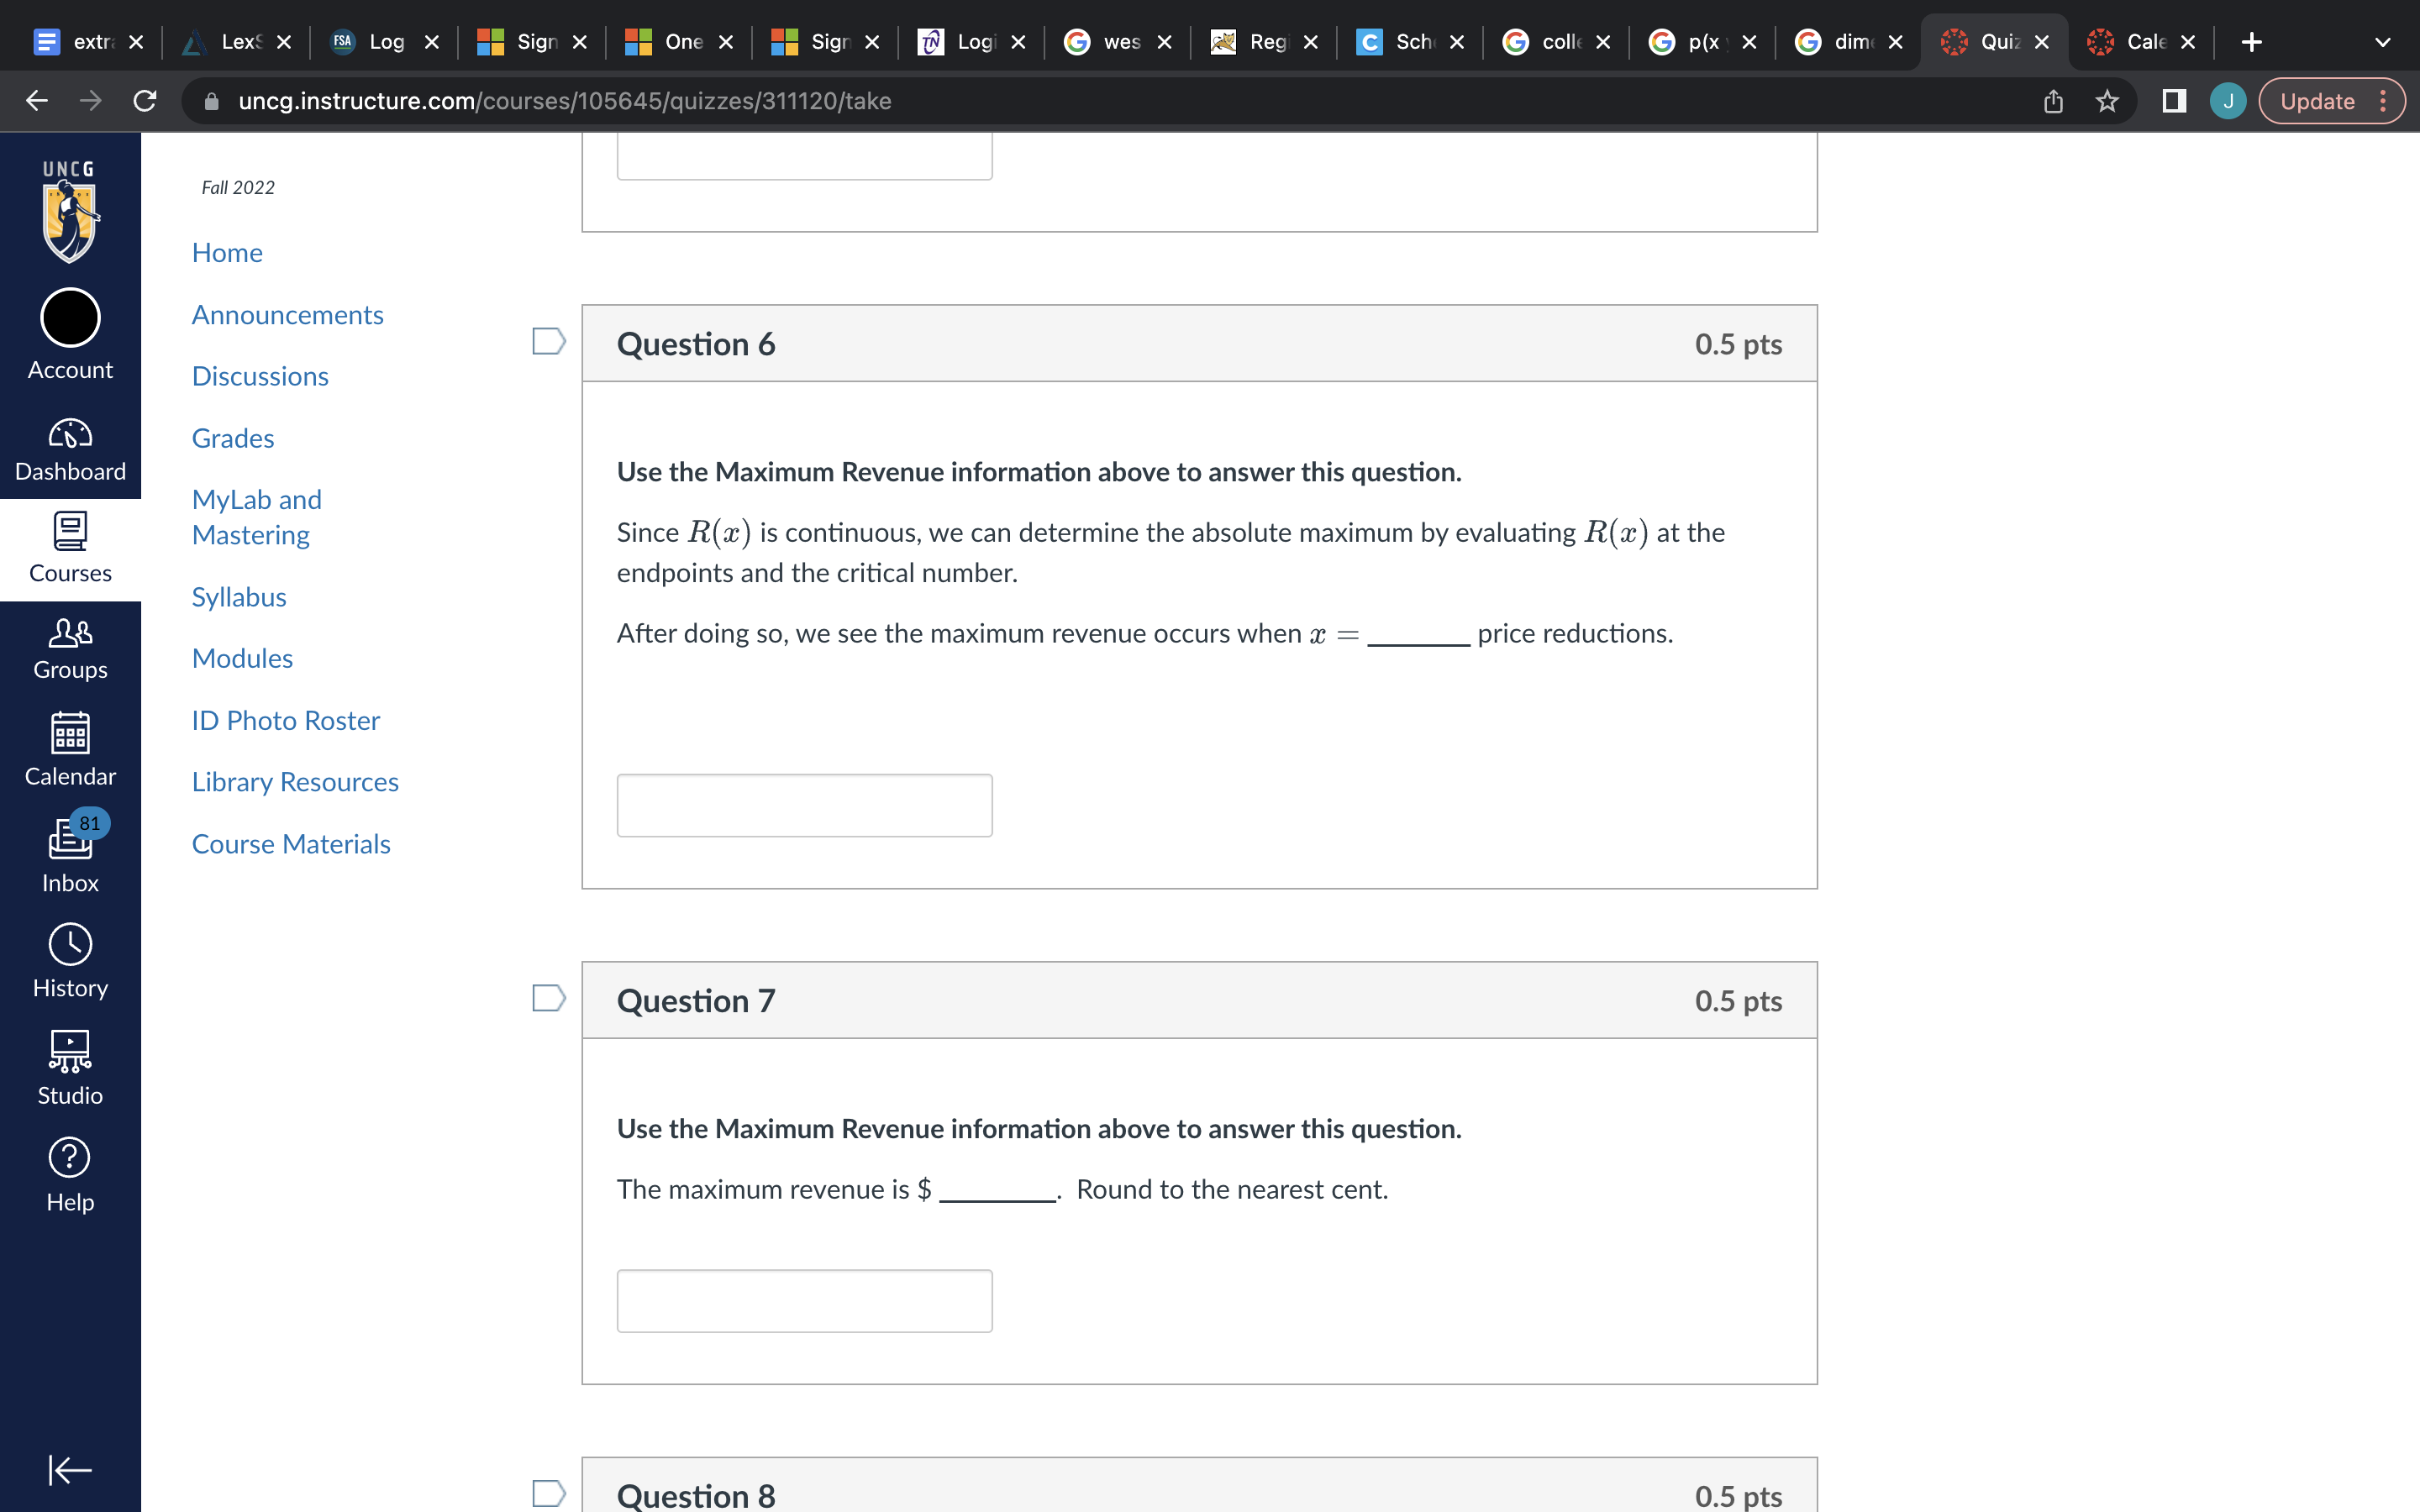Open the Dashboard icon in sidebar

pyautogui.click(x=70, y=449)
